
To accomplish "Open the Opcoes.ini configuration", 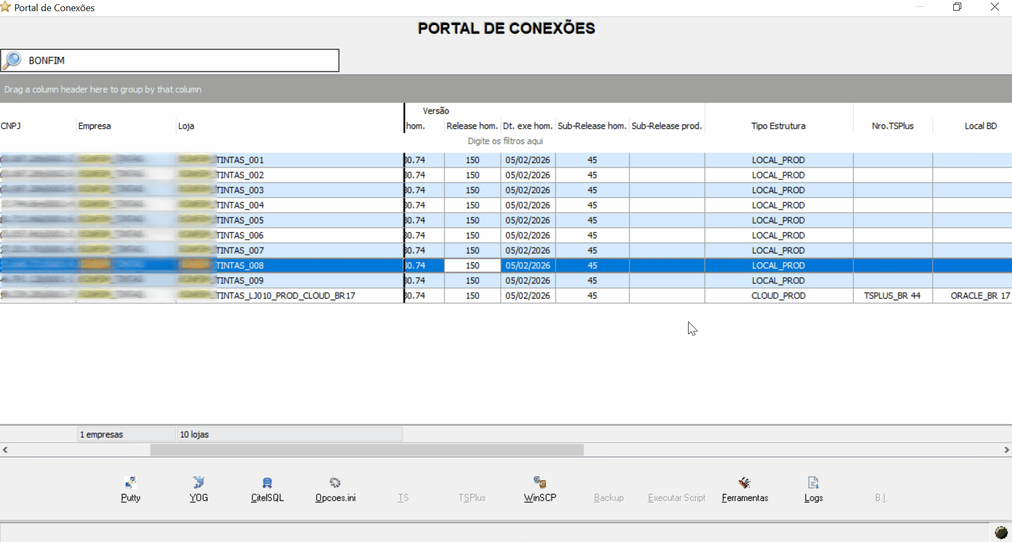I will point(335,489).
